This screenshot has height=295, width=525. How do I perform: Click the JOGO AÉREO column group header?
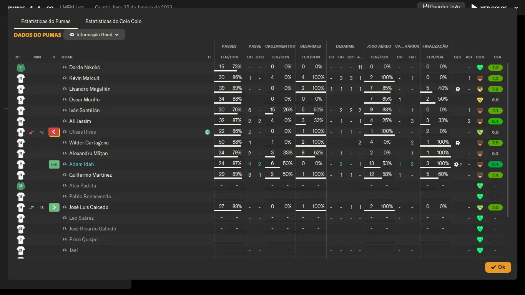[x=379, y=46]
